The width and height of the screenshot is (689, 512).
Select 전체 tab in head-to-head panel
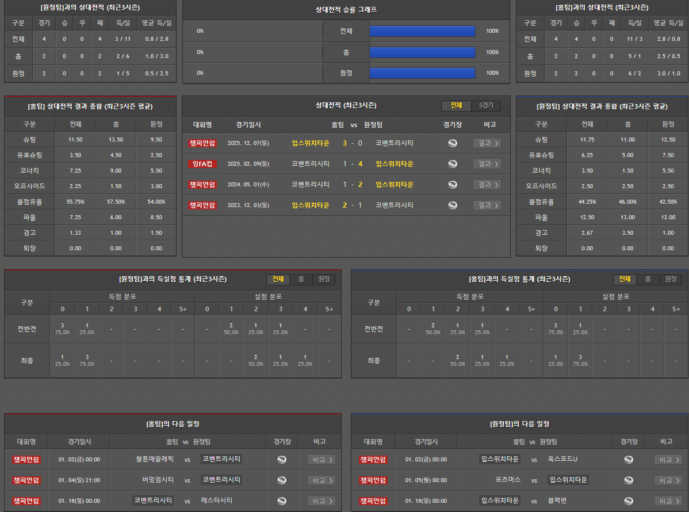pos(456,106)
